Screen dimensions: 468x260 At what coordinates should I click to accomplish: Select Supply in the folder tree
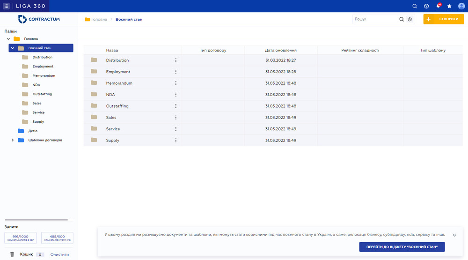click(x=38, y=122)
